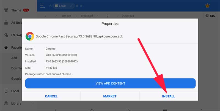Open Ad Unlock via the lock icon
Image resolution: width=220 pixels, height=111 pixels.
pyautogui.click(x=6, y=23)
